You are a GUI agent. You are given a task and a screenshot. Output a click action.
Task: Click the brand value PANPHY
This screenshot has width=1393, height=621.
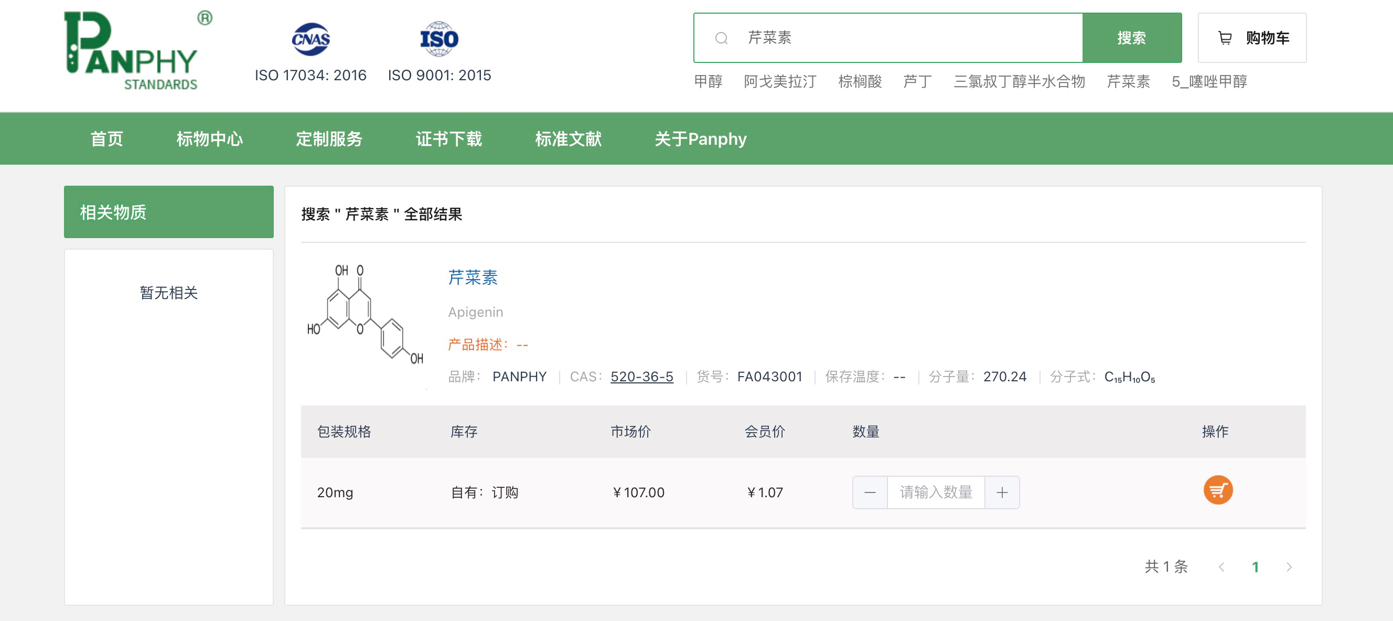pos(519,377)
